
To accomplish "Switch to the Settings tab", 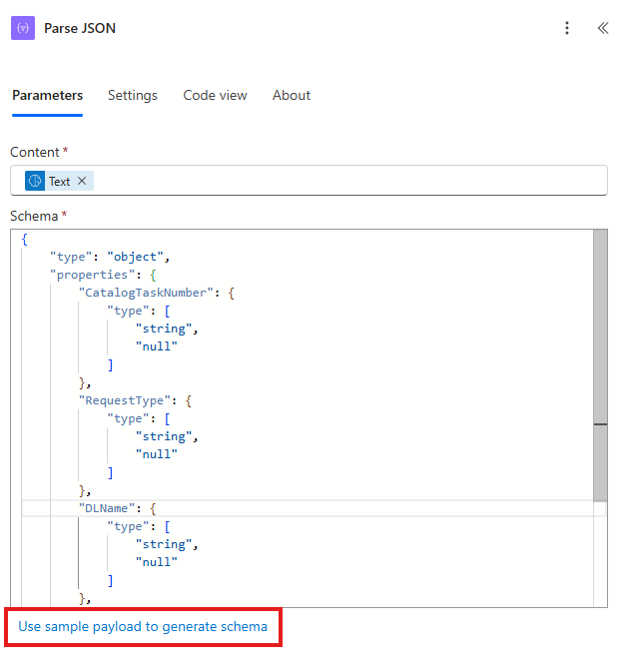I will [133, 96].
